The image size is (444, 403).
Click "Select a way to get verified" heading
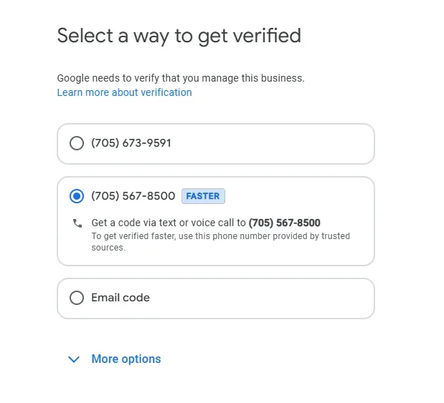point(179,35)
